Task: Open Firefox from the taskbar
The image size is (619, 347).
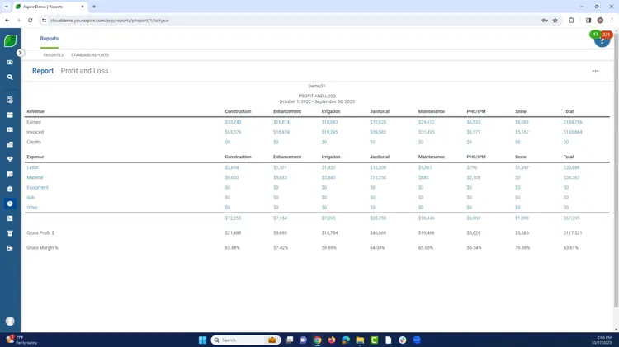Action: coord(332,340)
